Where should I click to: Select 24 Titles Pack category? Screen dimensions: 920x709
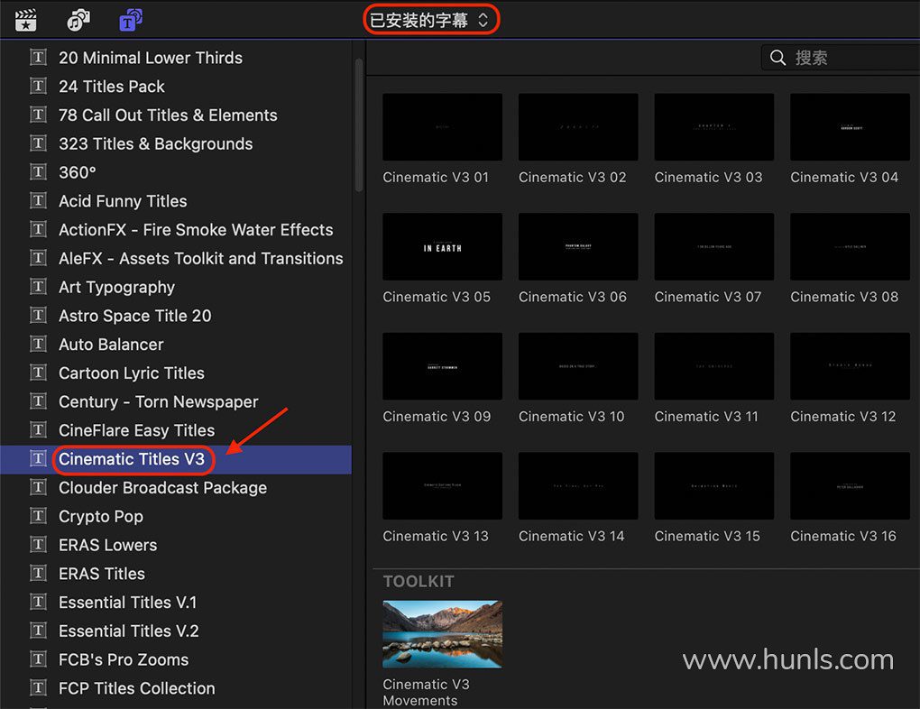pyautogui.click(x=112, y=87)
